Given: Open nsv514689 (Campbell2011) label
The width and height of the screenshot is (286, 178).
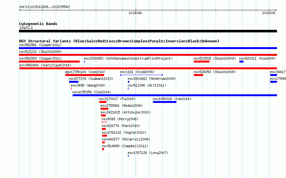Looking at the screenshot, I should 125,146.
